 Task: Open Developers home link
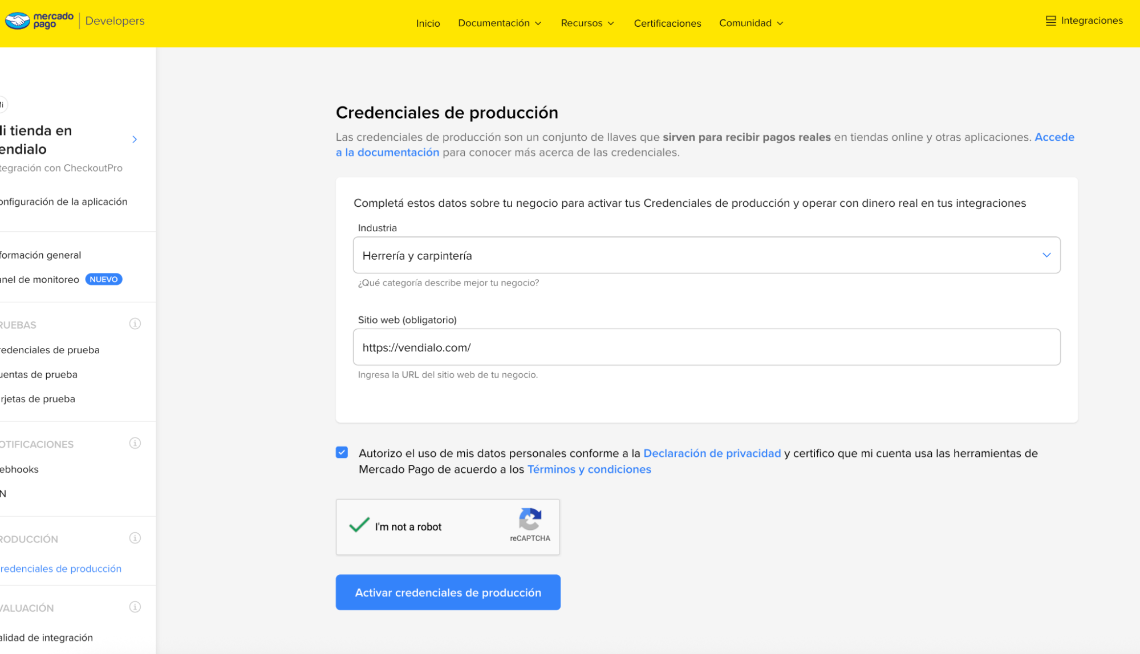click(x=115, y=21)
